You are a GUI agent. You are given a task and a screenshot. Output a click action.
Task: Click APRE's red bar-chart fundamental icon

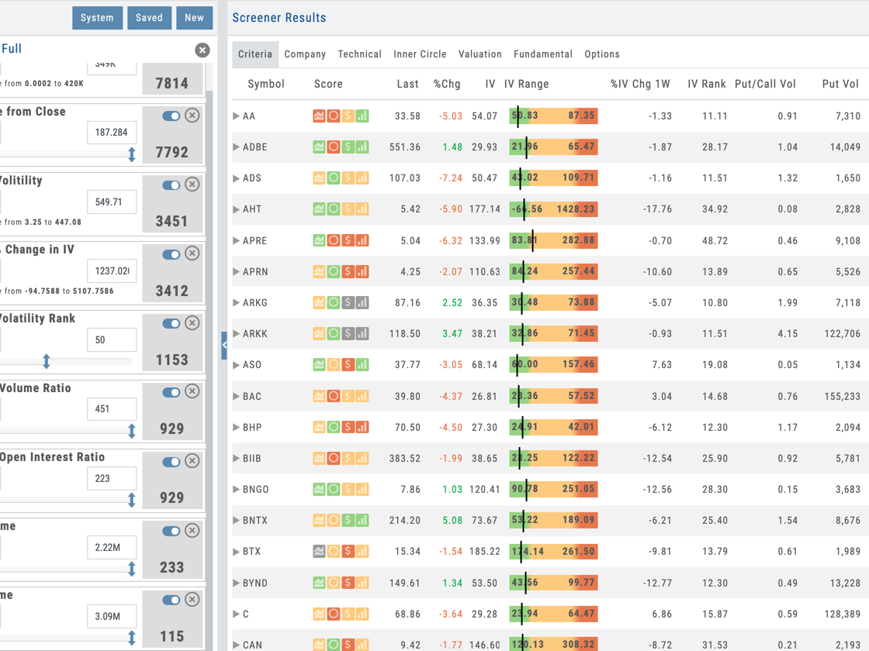pos(362,240)
